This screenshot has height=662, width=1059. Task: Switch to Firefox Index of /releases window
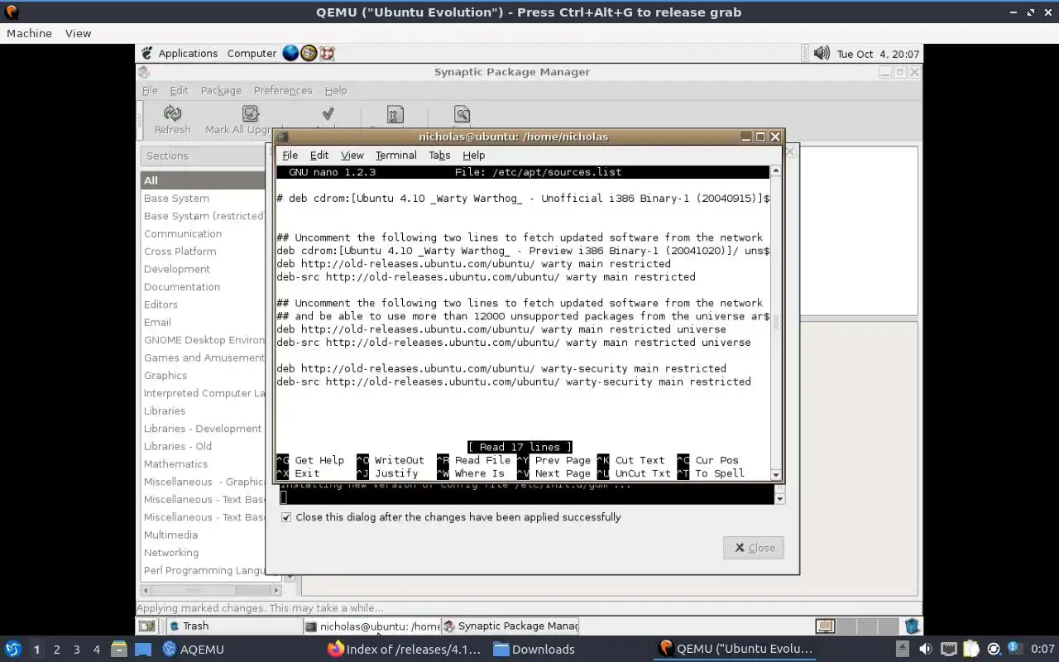point(404,649)
